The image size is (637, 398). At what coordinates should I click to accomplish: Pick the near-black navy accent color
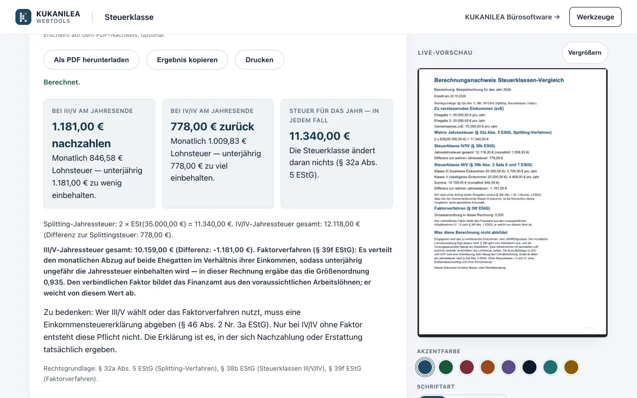(530, 367)
